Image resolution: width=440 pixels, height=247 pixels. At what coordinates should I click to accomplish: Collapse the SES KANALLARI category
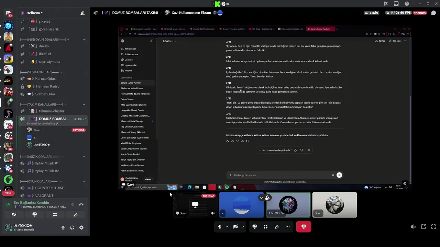[41, 72]
